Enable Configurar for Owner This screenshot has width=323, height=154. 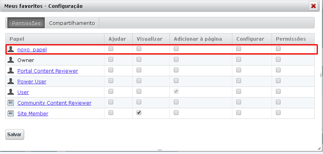(239, 59)
